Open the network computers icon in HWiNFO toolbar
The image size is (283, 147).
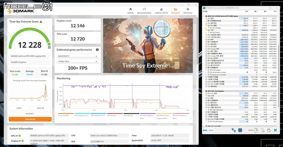pos(234,130)
